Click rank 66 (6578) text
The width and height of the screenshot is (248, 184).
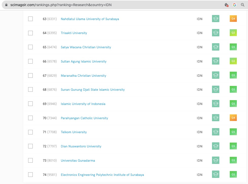tap(50, 62)
